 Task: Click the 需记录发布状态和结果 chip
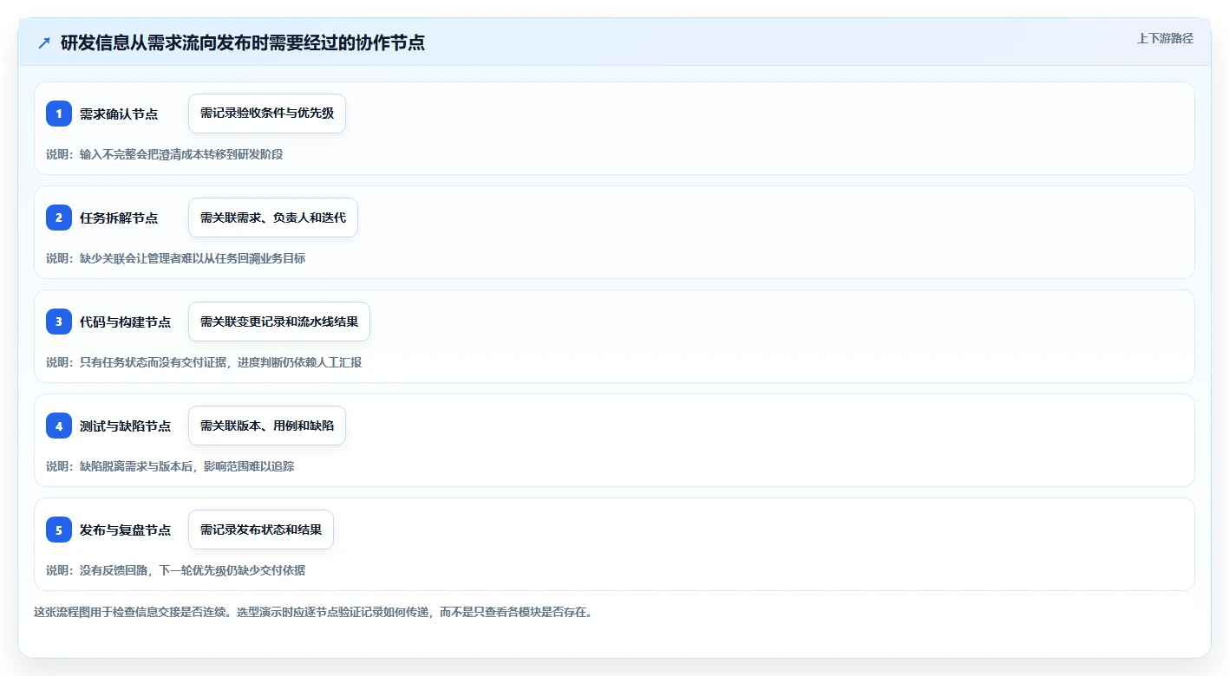coord(261,530)
